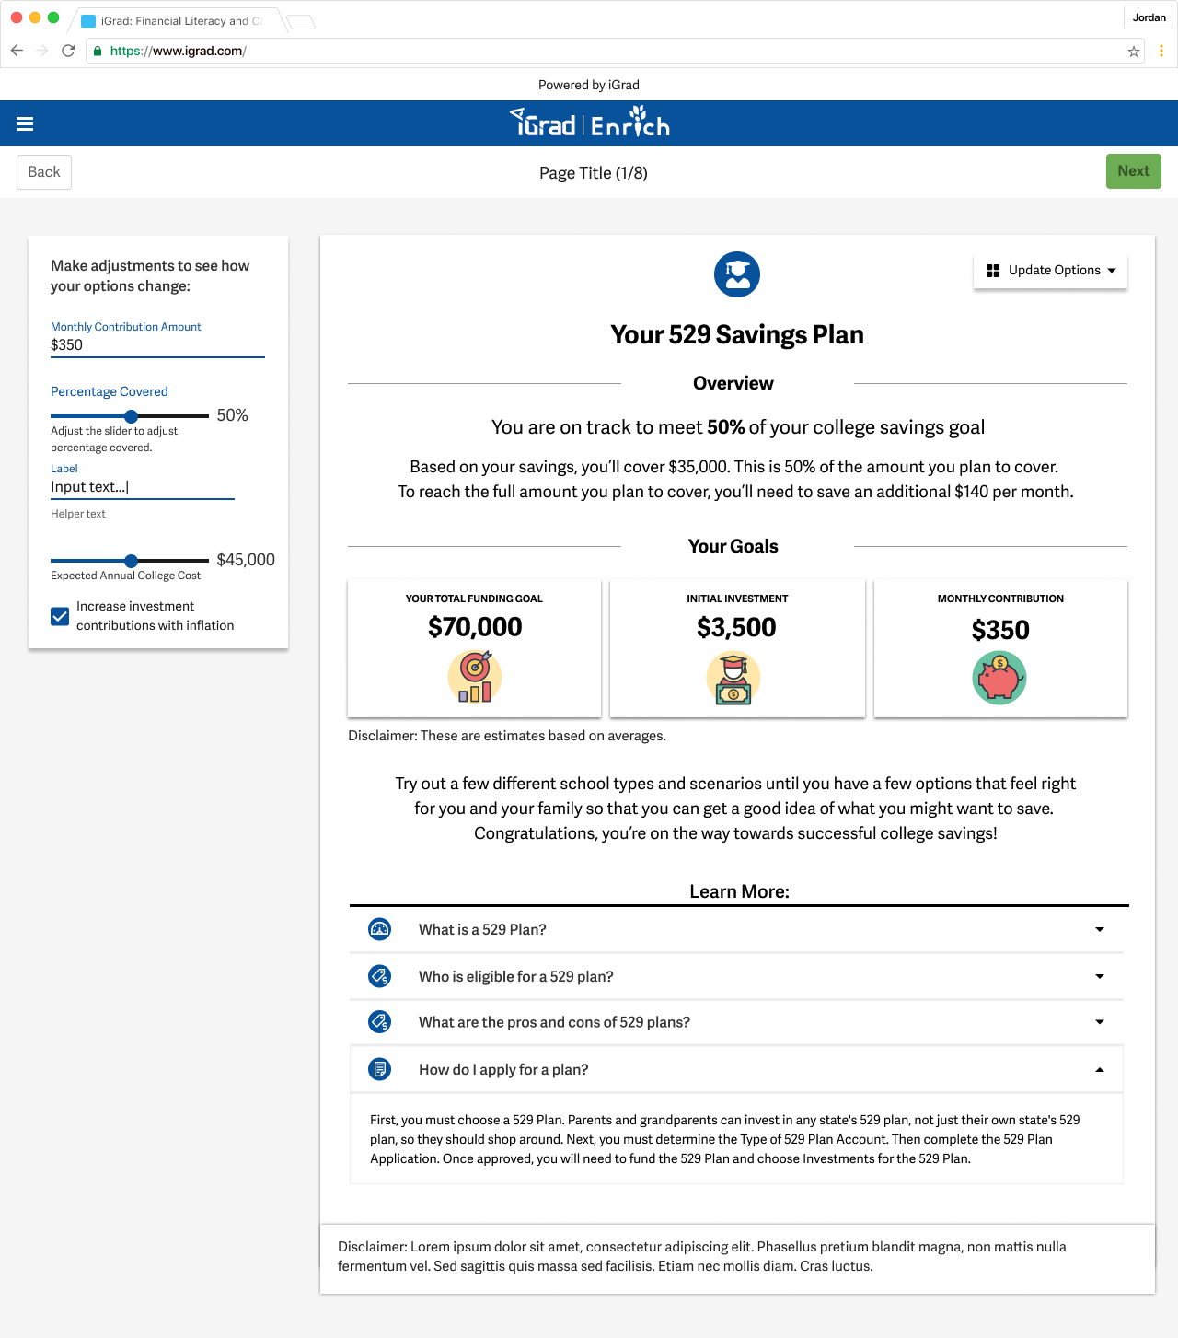Click the piggy bank icon under Monthly Contribution
The height and width of the screenshot is (1338, 1178).
click(x=999, y=678)
